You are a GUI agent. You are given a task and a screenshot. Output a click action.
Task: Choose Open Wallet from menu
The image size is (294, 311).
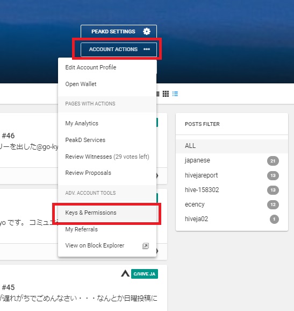coord(107,84)
